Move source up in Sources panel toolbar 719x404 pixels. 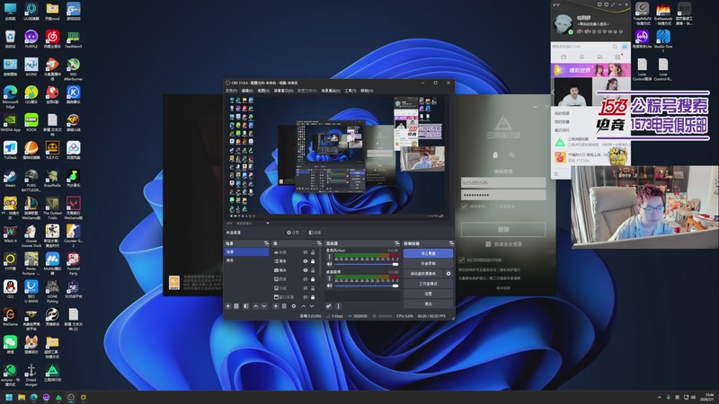tap(303, 306)
